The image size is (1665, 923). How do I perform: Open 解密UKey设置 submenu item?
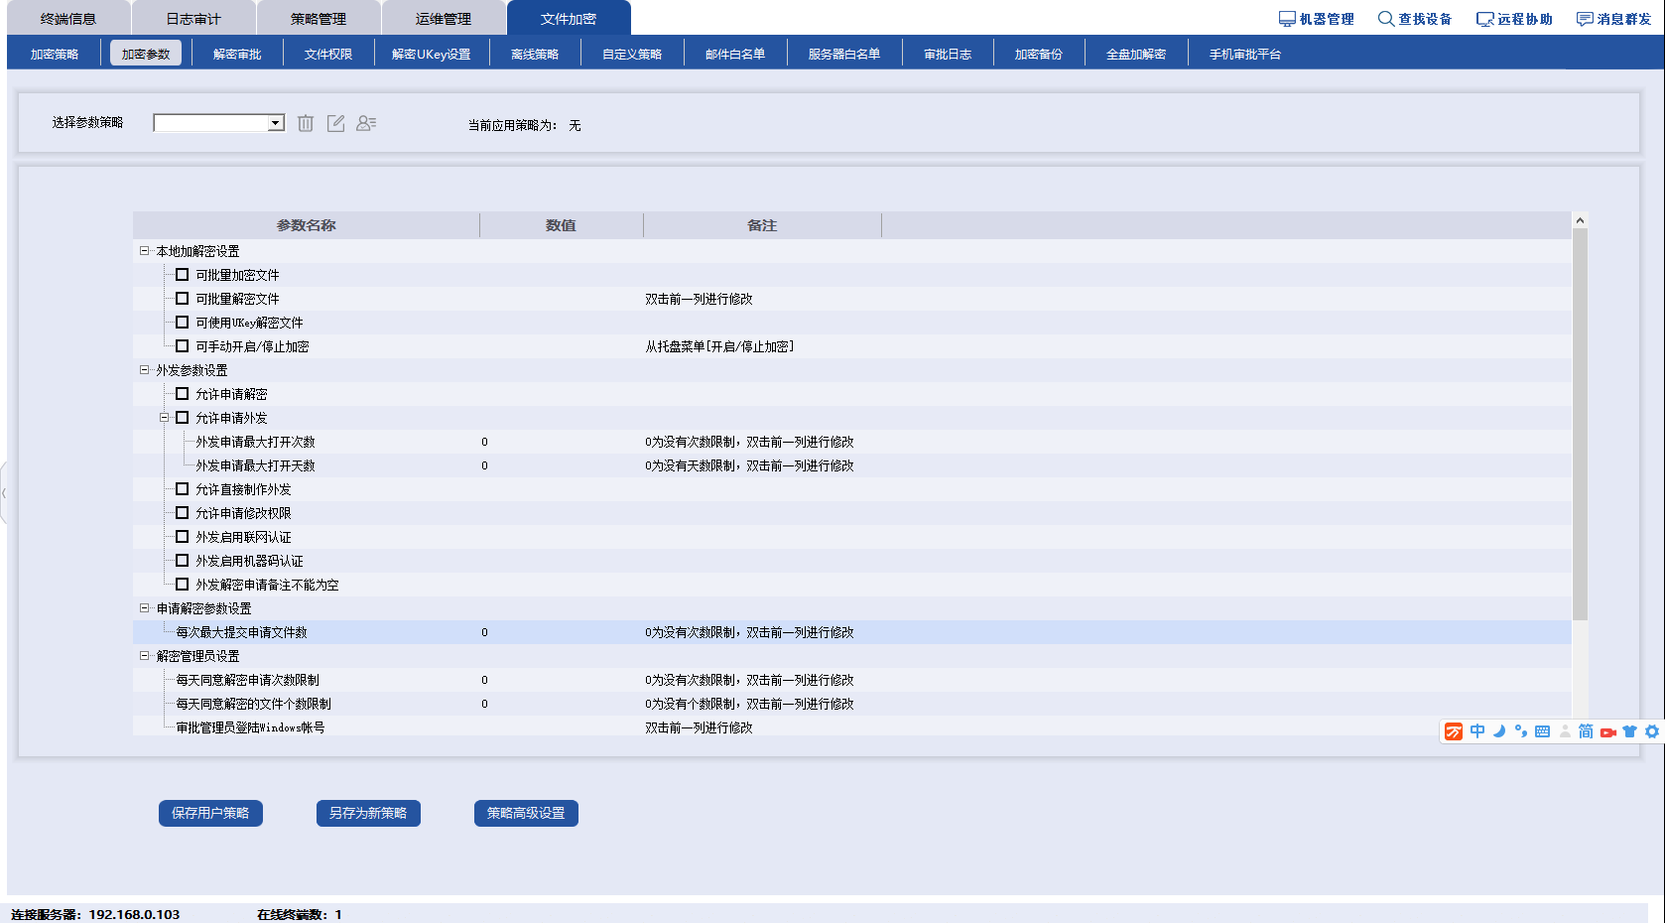432,54
